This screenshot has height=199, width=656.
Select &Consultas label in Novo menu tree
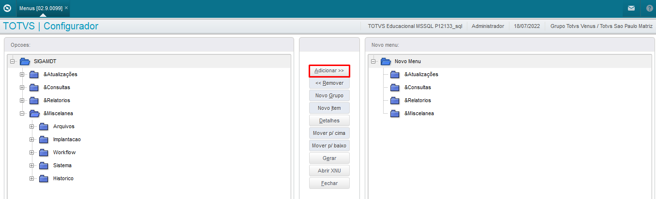417,87
